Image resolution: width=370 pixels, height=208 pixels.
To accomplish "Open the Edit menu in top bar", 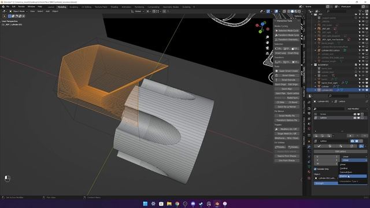I will 14,6.
